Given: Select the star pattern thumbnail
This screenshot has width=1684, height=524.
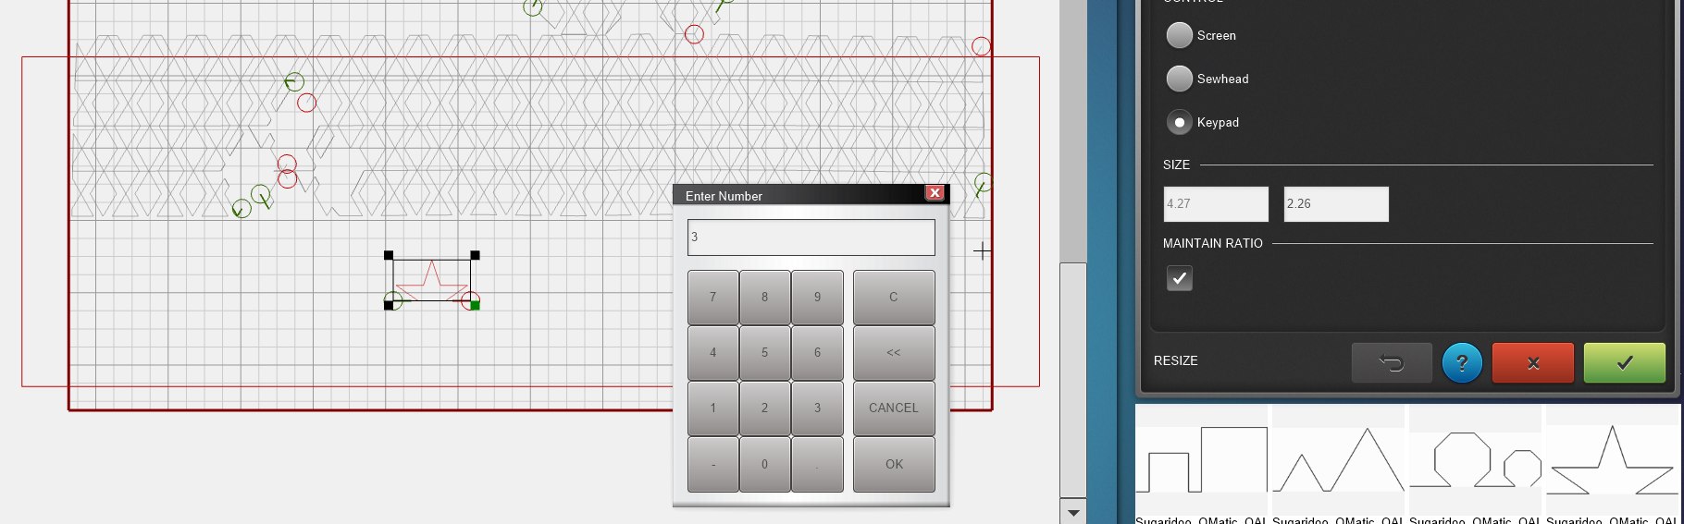Looking at the screenshot, I should point(1612,461).
